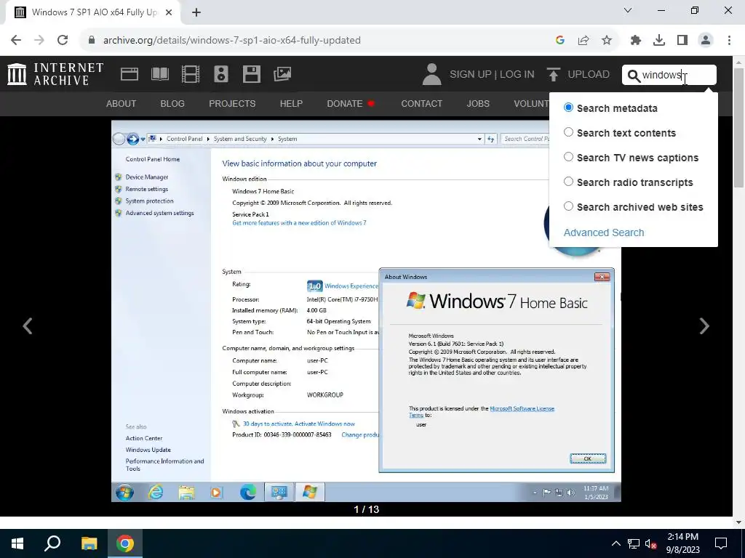Open the Windows Start button
The image size is (745, 558).
(x=17, y=543)
